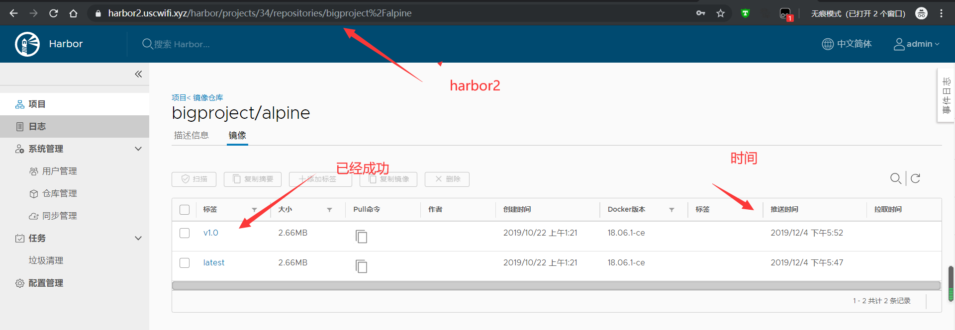Click the pagination record count text

(x=881, y=301)
